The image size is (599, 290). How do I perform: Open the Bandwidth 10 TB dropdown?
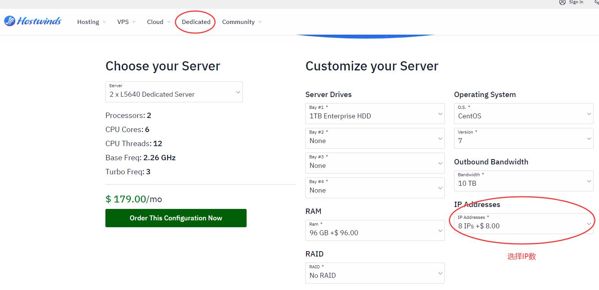524,181
